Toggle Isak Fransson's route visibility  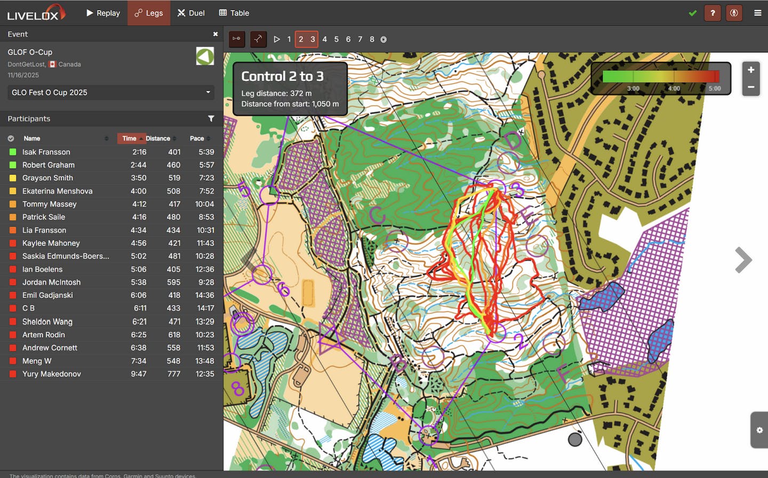pos(12,152)
